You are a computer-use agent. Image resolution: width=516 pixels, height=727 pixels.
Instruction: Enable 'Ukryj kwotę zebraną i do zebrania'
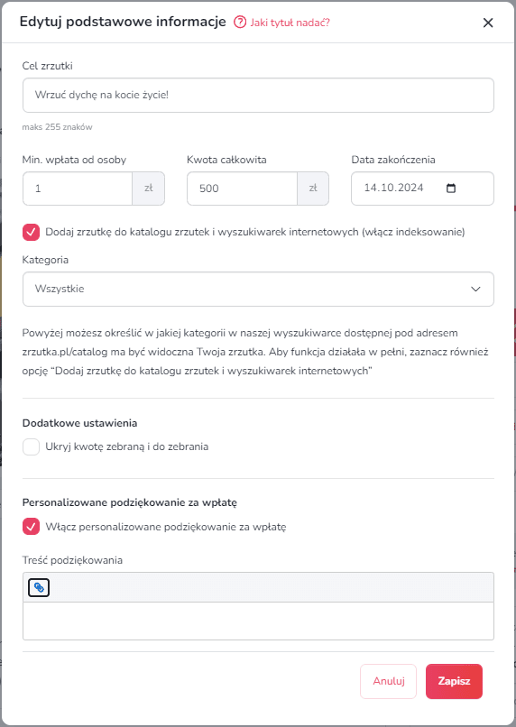[x=31, y=447]
